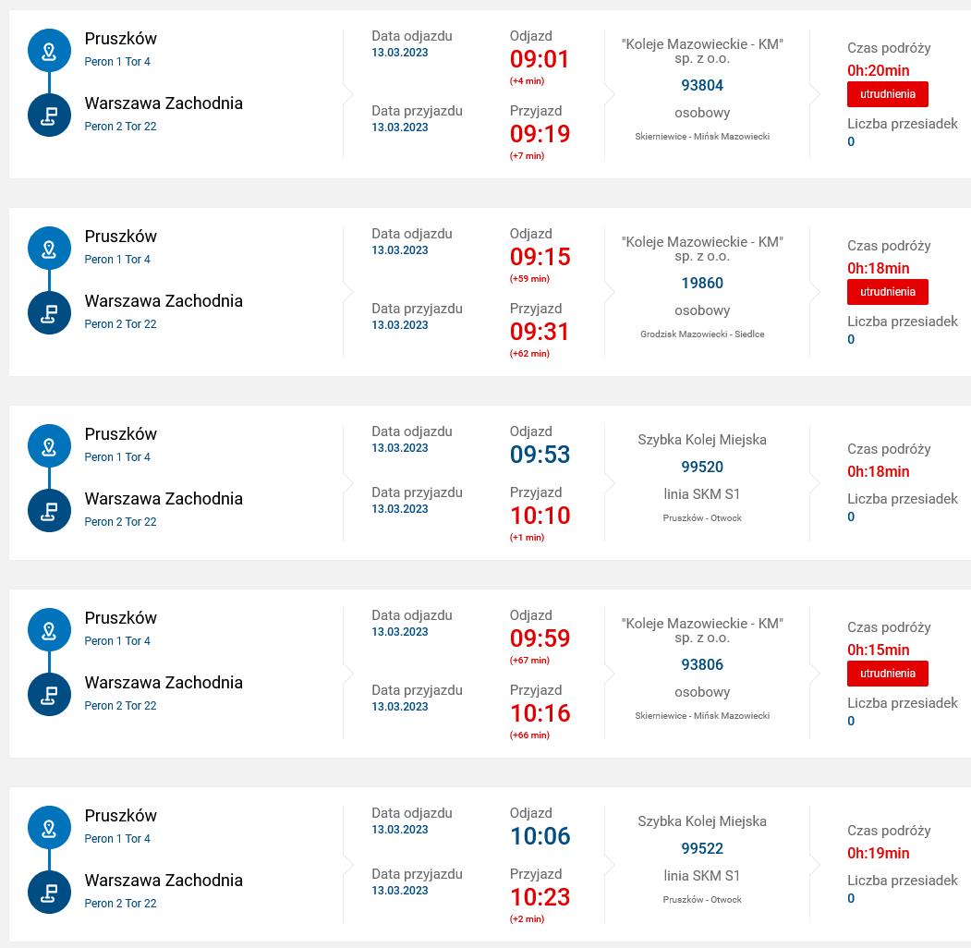971x948 pixels.
Task: Click Warszawa Zachodnia arrival icon for 09:31 arrival
Action: [x=50, y=312]
